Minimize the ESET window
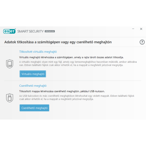Image resolution: width=146 pixels, height=146 pixels. point(133,29)
